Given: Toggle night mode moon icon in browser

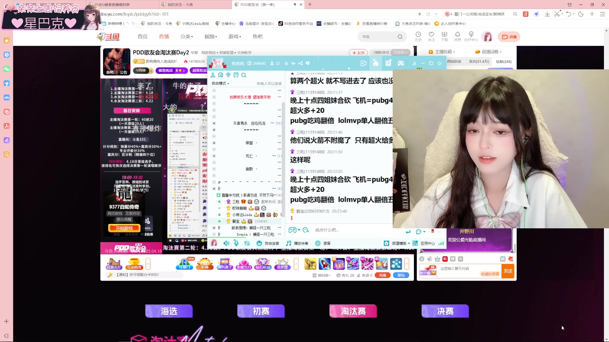Looking at the screenshot, I should click(581, 14).
